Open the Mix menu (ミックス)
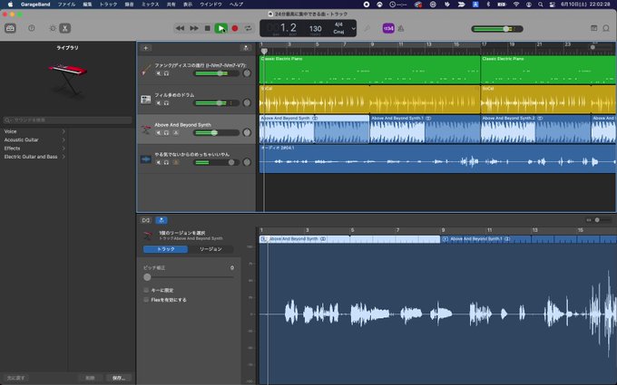The width and height of the screenshot is (617, 385). coord(151,5)
